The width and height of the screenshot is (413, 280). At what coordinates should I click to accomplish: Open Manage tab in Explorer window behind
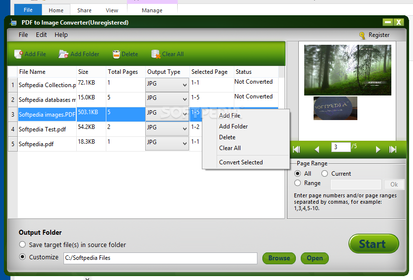point(152,10)
